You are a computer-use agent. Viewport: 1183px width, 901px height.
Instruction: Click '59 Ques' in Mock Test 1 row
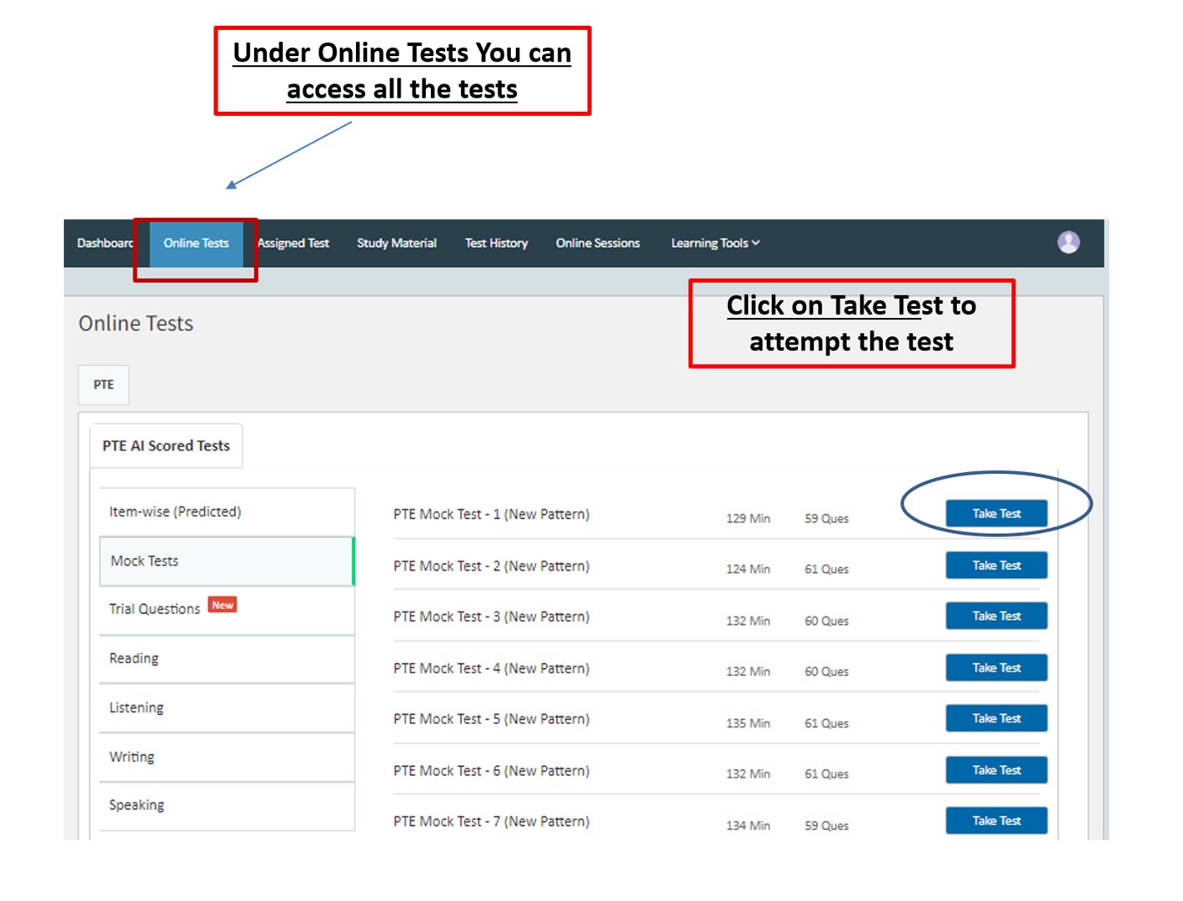pyautogui.click(x=826, y=518)
